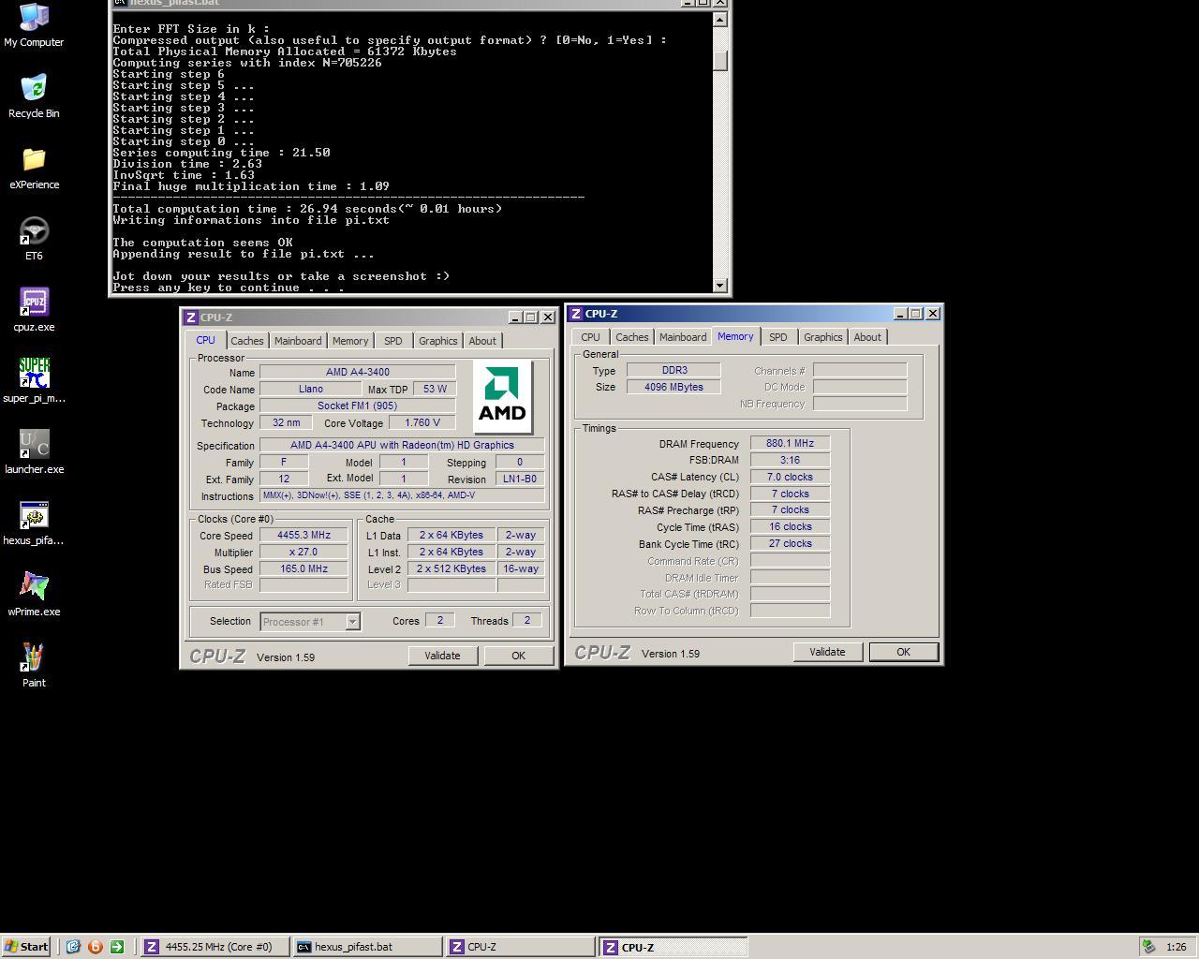Switch to first CPU-Z taskbar button
This screenshot has width=1199, height=959.
click(x=520, y=947)
